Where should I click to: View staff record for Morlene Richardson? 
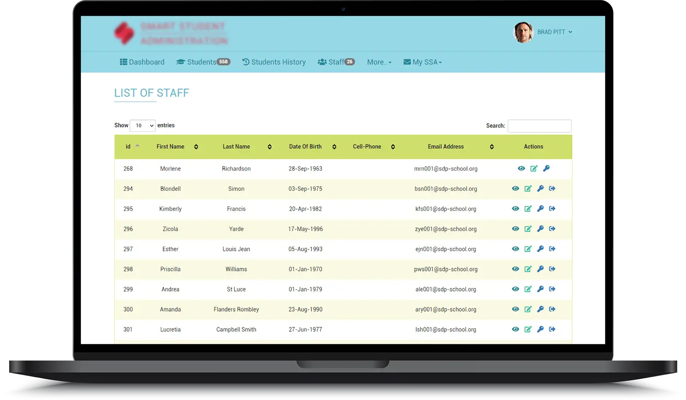coord(521,168)
